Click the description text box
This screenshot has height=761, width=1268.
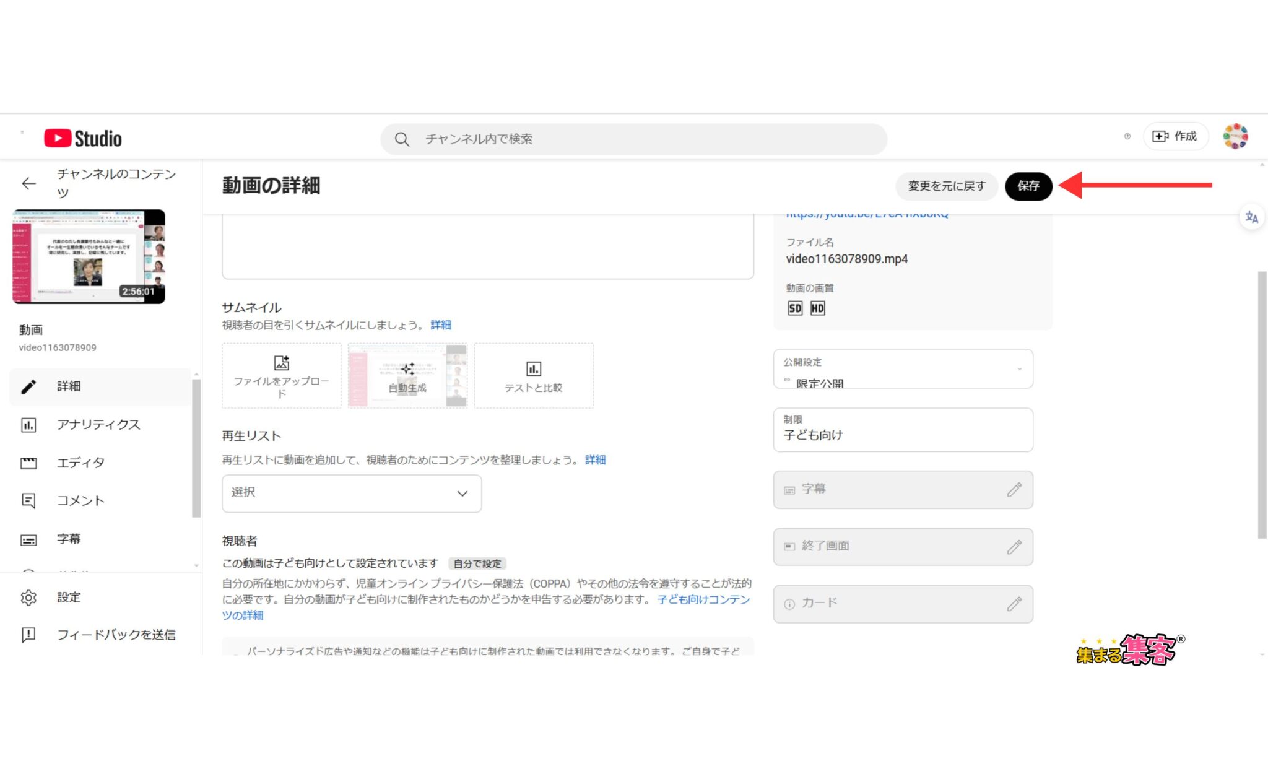488,246
